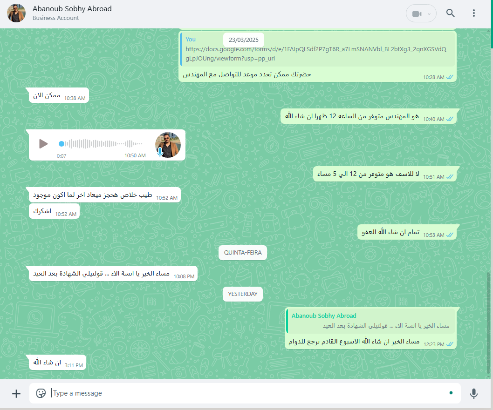Record a voice message with the microphone
Screen dimensions: 493x410
click(x=473, y=393)
